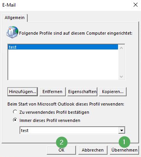
Task: Click the Kopieren... button
Action: coord(113,92)
